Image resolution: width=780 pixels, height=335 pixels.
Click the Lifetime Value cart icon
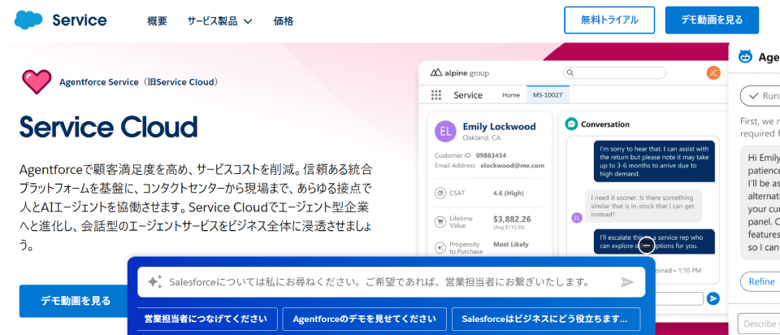pyautogui.click(x=440, y=222)
